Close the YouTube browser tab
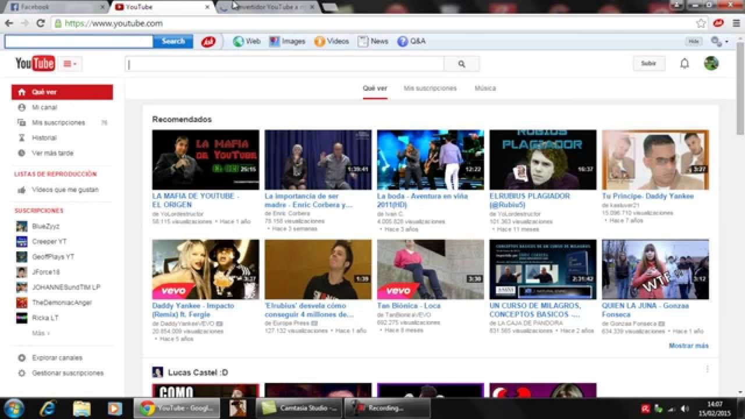Viewport: 745px width, 419px height. tap(208, 7)
